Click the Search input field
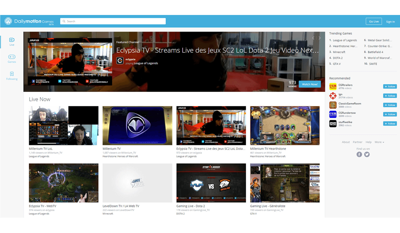 (x=113, y=21)
